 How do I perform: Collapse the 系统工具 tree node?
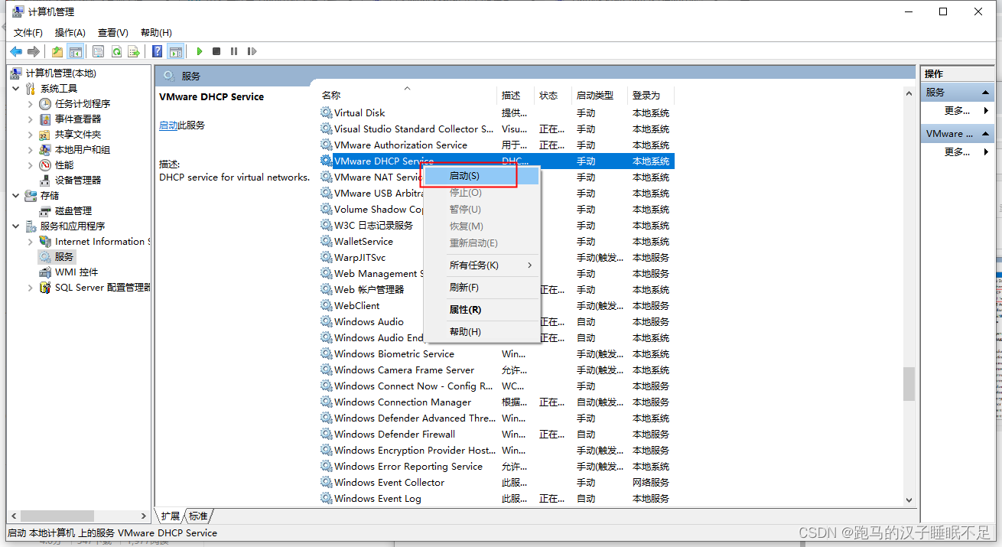(x=16, y=88)
